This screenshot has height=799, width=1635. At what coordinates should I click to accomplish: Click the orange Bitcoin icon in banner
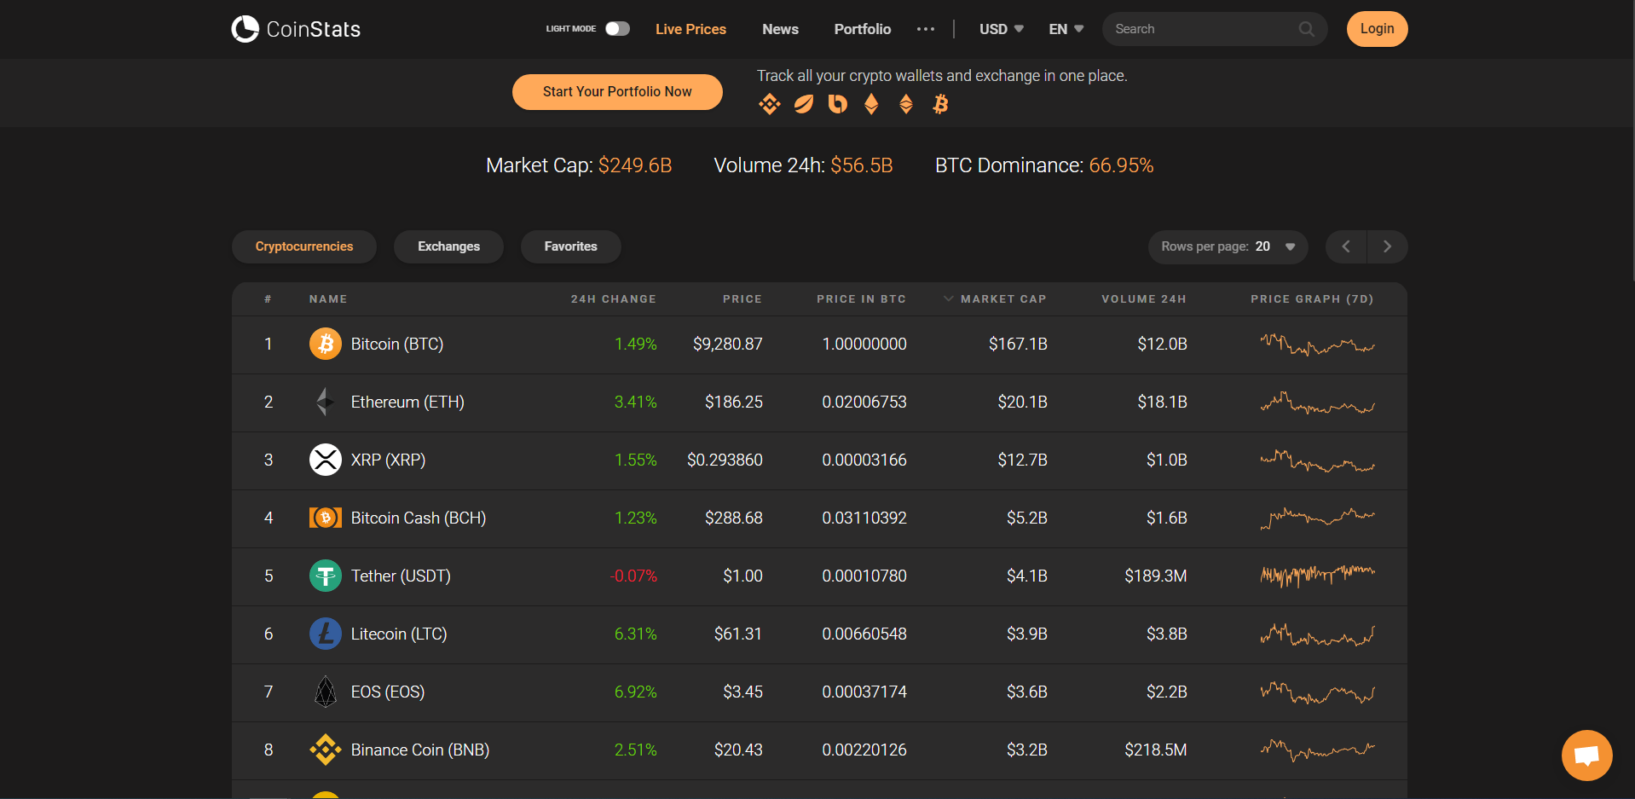(x=940, y=104)
